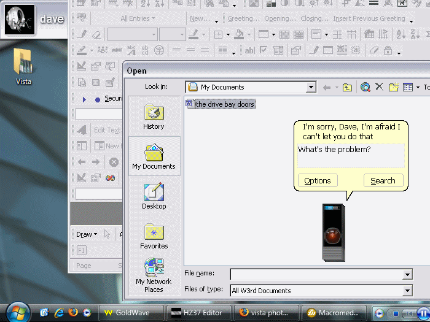Screen dimensions: 430x322
Task: Open Form Field Options icon
Action: (296, 50)
